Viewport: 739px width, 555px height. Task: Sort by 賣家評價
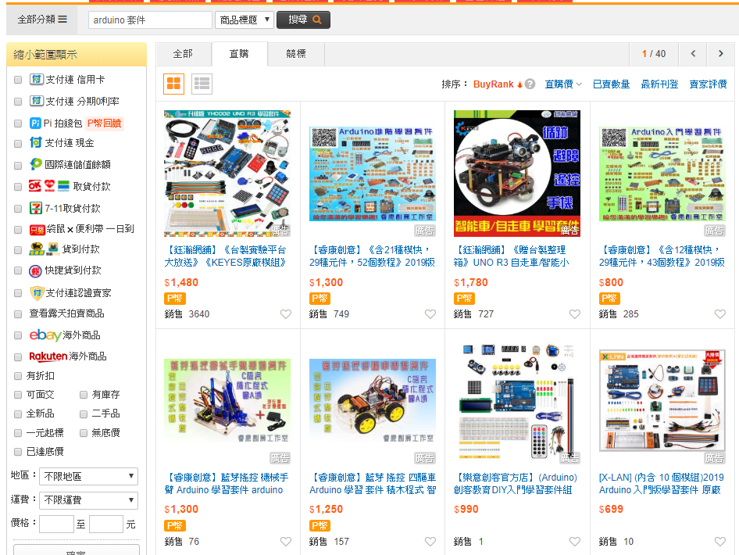point(708,84)
